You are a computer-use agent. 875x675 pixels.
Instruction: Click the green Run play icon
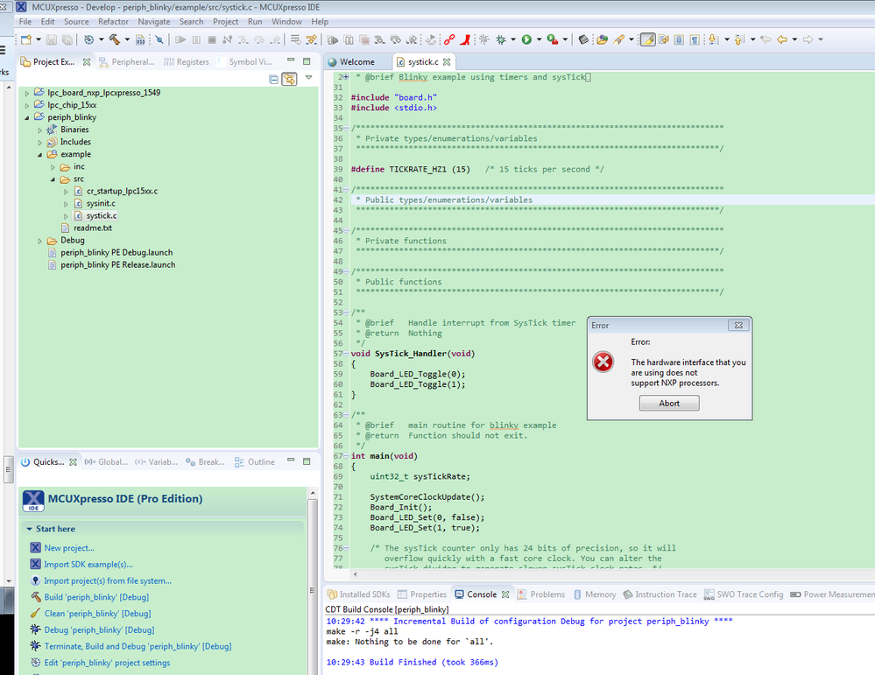[x=526, y=39]
